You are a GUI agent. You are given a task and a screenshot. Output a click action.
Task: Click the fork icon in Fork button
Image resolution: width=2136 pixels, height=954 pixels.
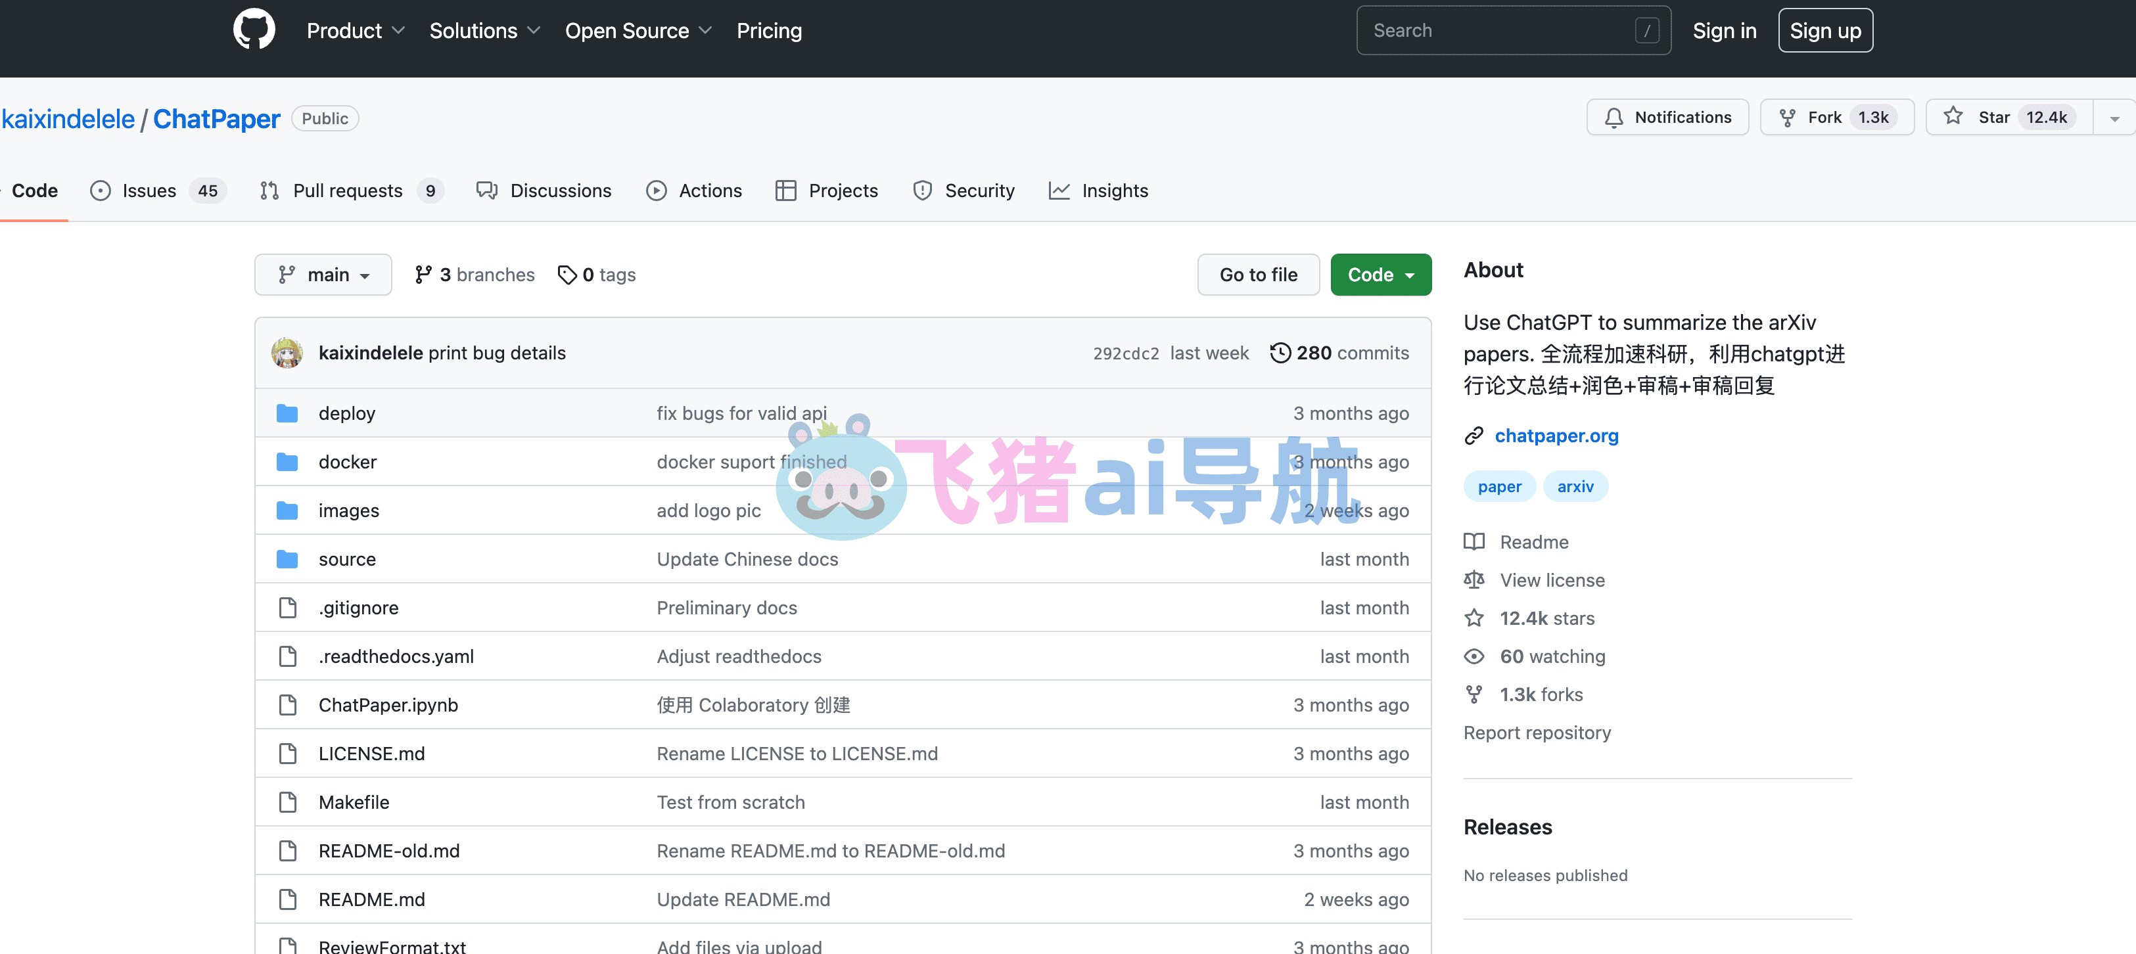coord(1788,118)
